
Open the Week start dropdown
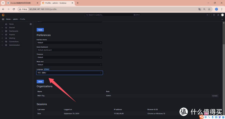(69, 65)
